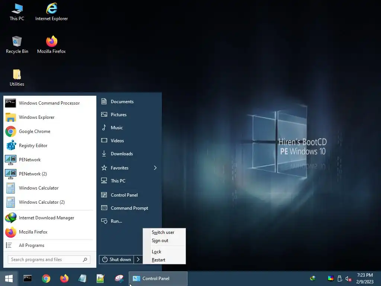Click the USB safely remove tray icon
The image size is (381, 286).
(x=340, y=279)
